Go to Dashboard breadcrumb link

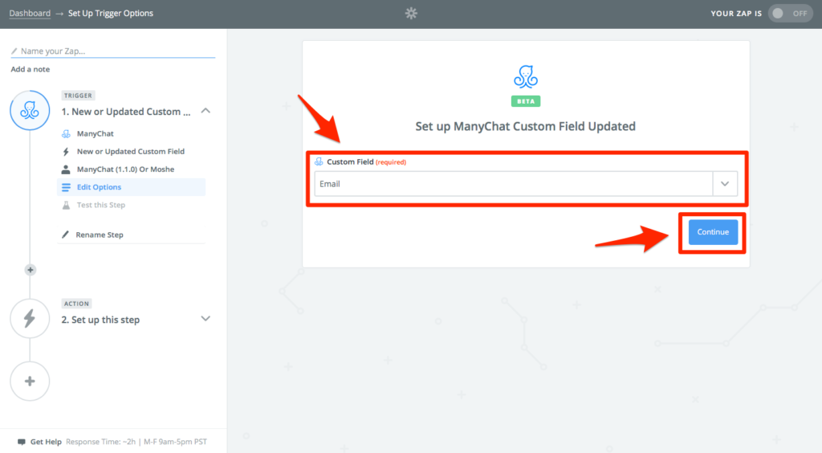[30, 13]
